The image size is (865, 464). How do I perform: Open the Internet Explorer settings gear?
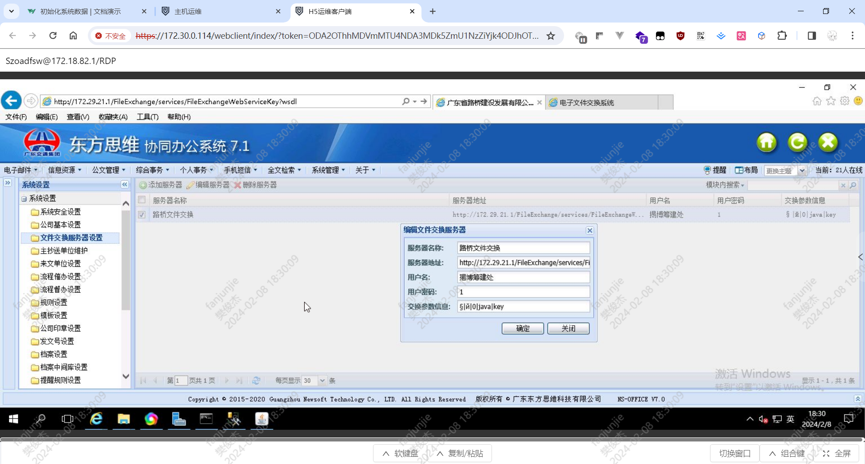pyautogui.click(x=845, y=101)
